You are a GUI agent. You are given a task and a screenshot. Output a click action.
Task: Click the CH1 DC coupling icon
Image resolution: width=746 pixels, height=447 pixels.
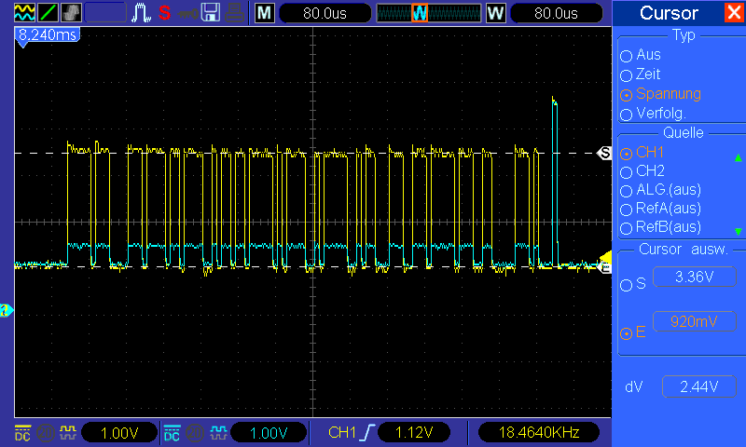tap(22, 433)
